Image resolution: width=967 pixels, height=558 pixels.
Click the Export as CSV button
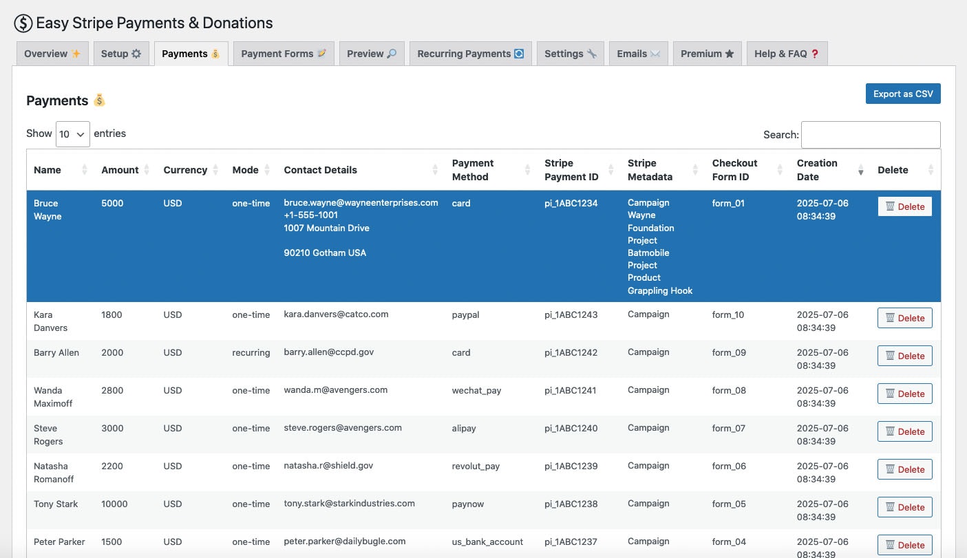point(903,94)
